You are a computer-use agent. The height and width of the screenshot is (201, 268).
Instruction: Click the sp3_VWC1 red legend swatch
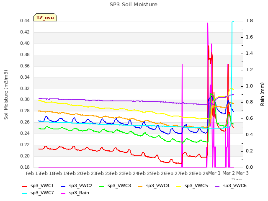pos(24,186)
